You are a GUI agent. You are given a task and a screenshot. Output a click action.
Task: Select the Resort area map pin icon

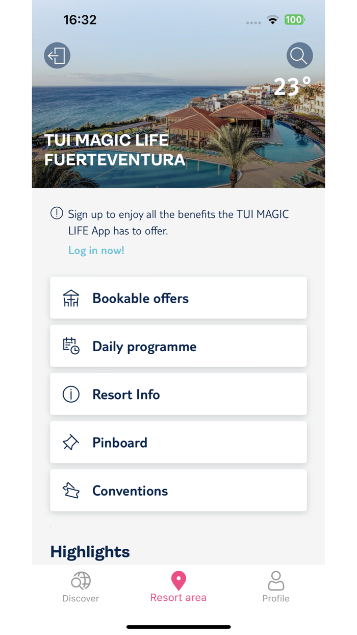(x=178, y=580)
